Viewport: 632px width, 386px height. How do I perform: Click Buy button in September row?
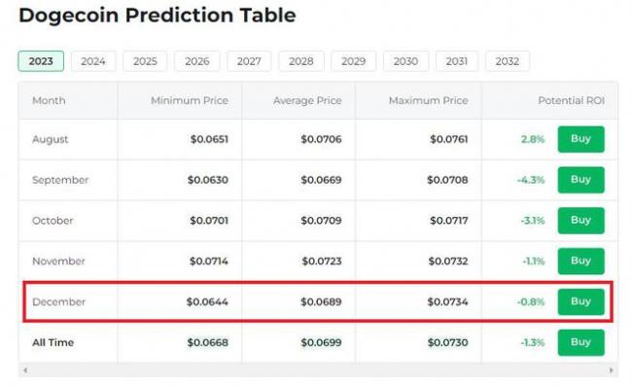580,180
